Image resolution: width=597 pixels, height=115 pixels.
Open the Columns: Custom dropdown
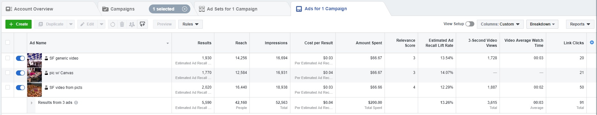click(x=500, y=24)
